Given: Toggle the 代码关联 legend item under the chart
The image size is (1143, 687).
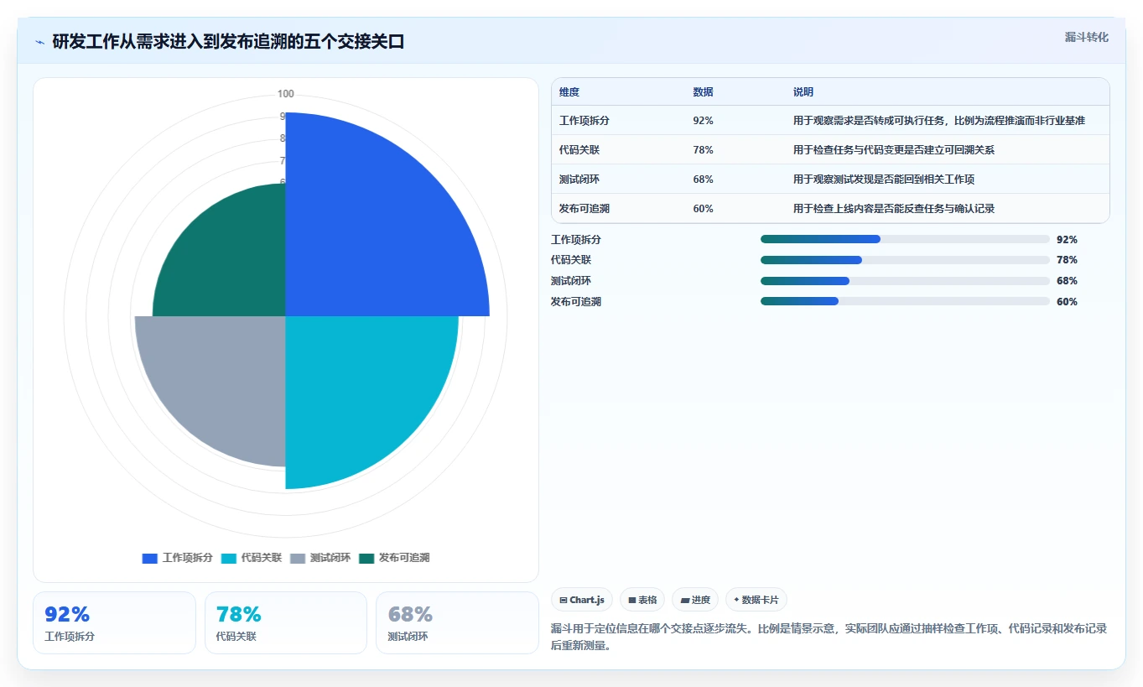Looking at the screenshot, I should coord(252,558).
